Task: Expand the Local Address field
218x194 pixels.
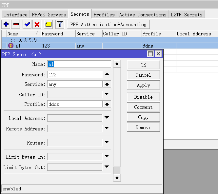Action: point(107,118)
